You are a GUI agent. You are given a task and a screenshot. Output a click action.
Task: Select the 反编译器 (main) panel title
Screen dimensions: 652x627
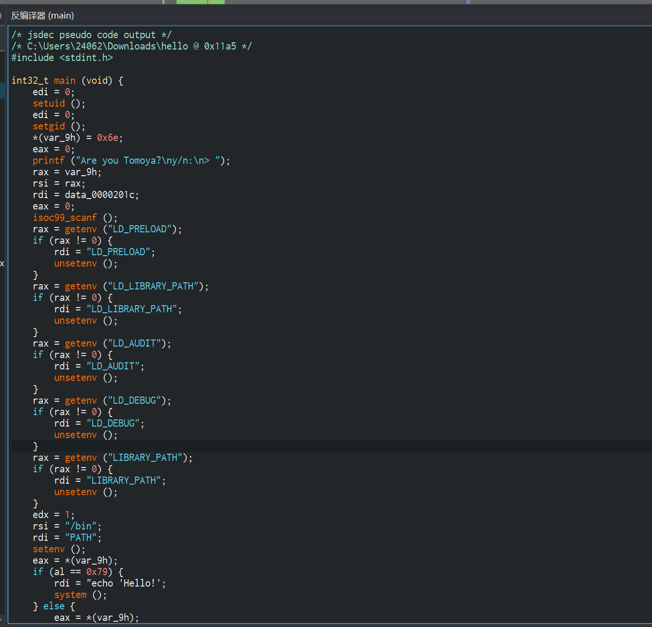click(42, 15)
